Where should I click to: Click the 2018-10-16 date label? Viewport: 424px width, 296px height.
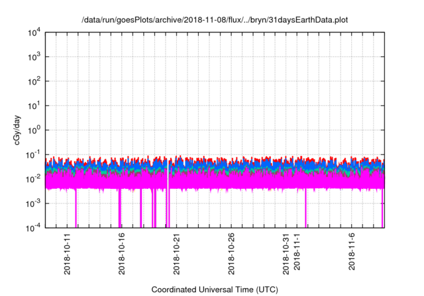[122, 254]
